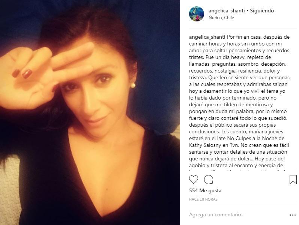Click the pearl earring in the photo
Image resolution: width=299 pixels, height=225 pixels.
tap(133, 85)
